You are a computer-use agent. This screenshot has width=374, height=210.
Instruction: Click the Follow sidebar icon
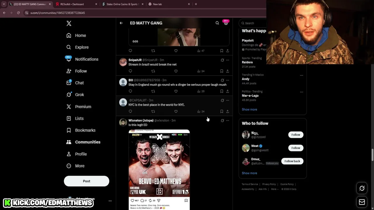pyautogui.click(x=69, y=71)
